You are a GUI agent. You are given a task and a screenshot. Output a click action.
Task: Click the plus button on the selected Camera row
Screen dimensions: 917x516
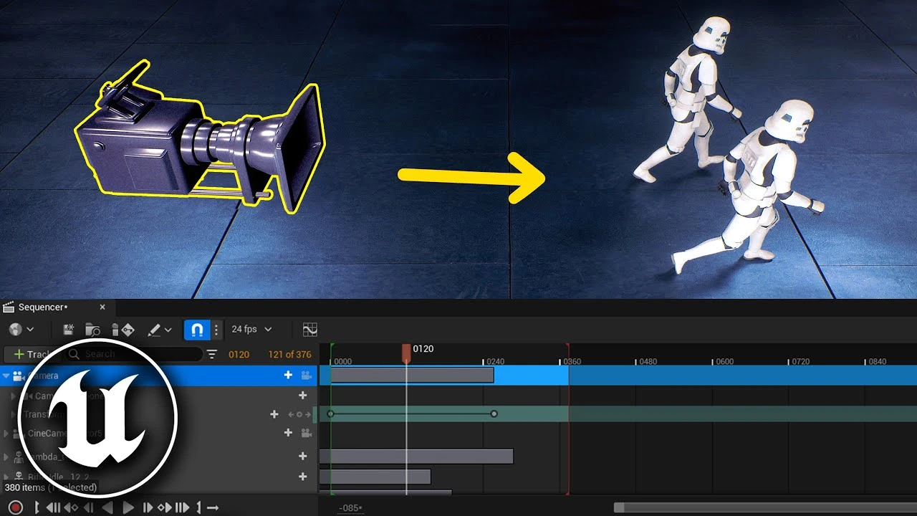point(288,375)
